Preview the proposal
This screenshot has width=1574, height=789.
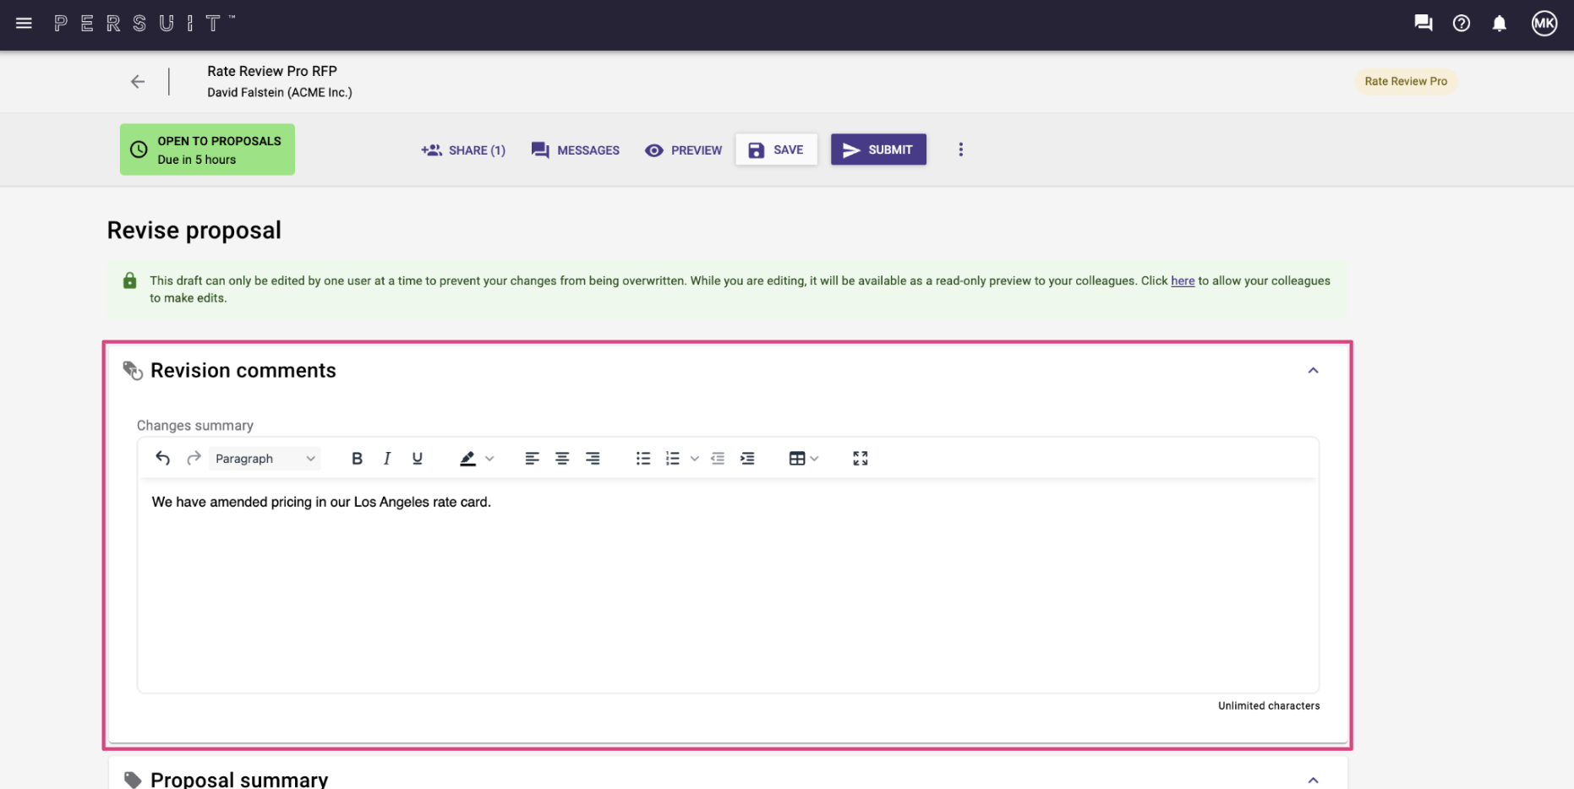pos(683,150)
